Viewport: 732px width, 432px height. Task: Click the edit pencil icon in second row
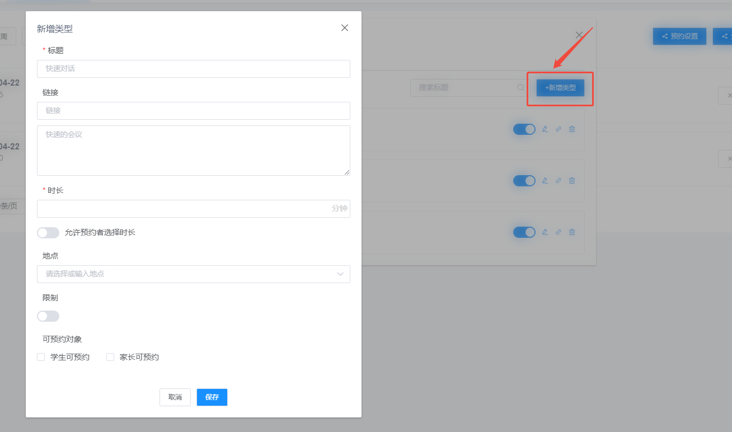(545, 181)
